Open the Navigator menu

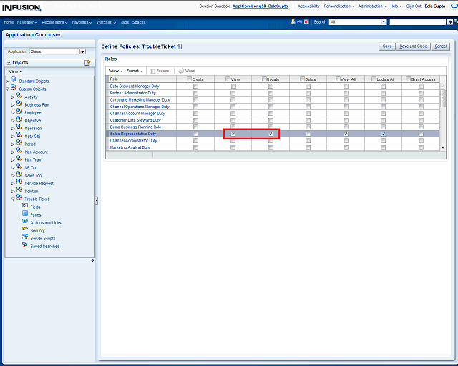pyautogui.click(x=27, y=22)
